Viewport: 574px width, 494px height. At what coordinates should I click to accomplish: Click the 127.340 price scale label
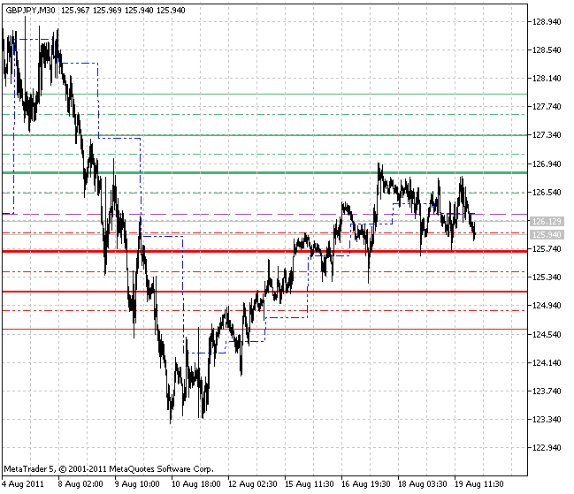(x=547, y=135)
